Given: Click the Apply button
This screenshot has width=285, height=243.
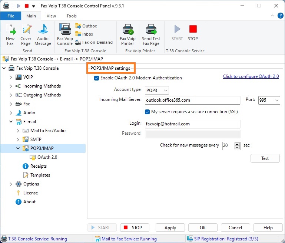Looking at the screenshot, I should coord(170,227).
